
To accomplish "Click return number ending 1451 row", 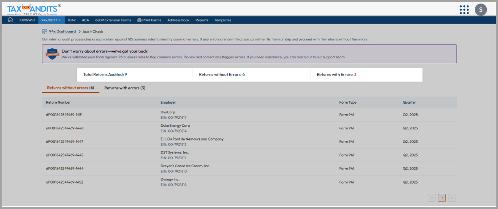I will 64,115.
